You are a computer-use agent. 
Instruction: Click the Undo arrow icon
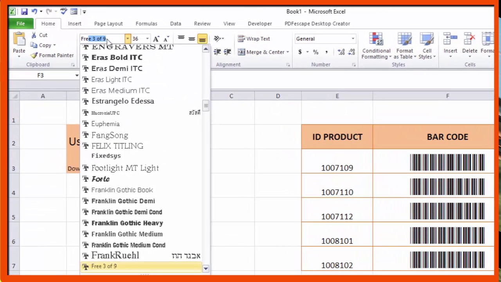coord(34,12)
